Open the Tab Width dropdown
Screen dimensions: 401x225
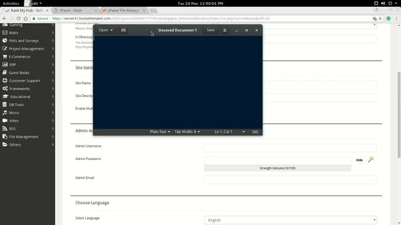click(187, 132)
